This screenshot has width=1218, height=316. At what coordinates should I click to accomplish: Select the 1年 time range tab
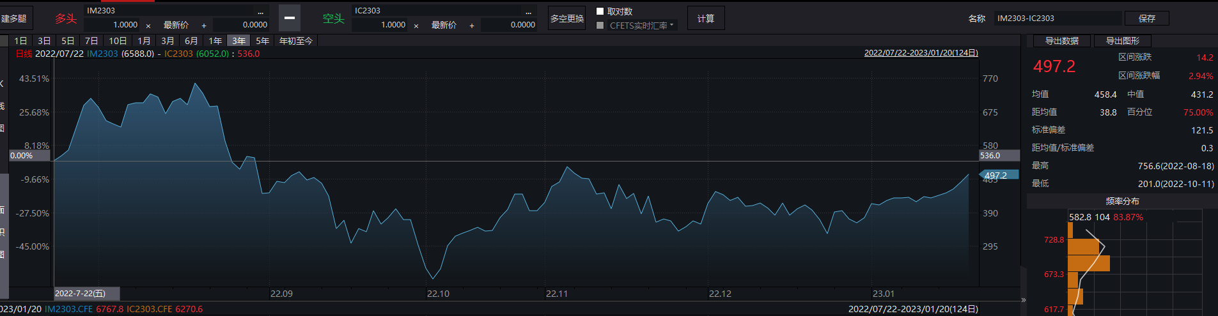(x=215, y=41)
